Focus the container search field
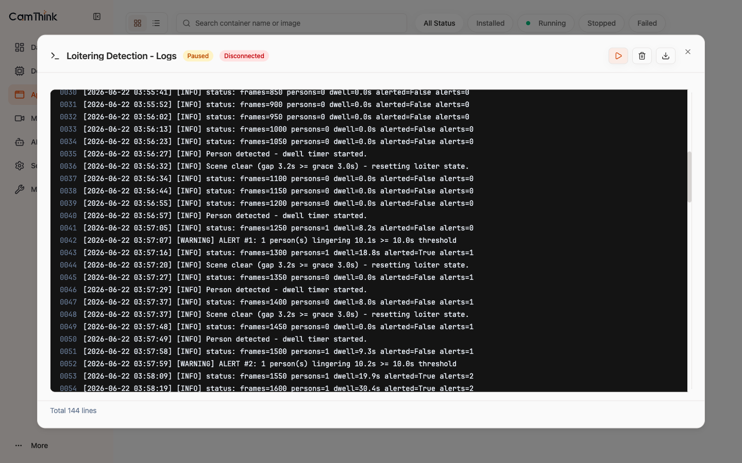This screenshot has height=463, width=742. coord(292,23)
